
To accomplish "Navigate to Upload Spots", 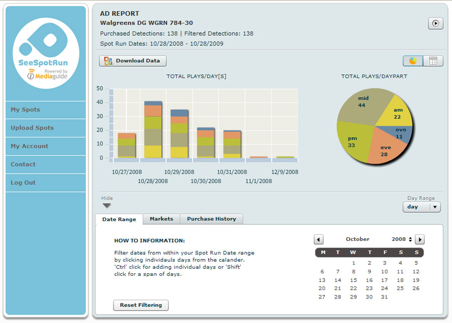I will (x=46, y=128).
